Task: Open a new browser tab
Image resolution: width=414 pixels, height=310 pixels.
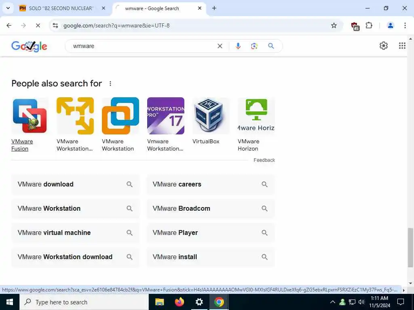Action: tap(214, 8)
